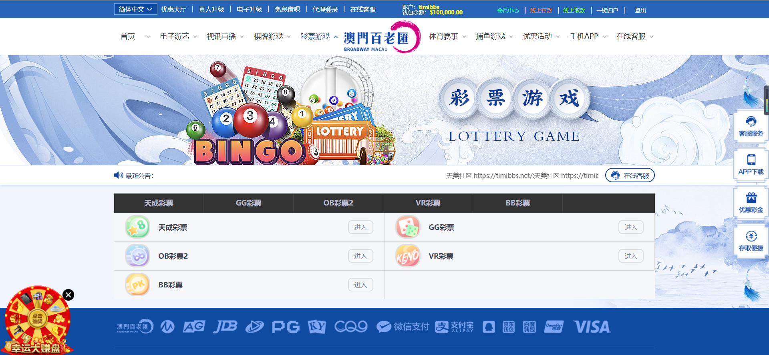The width and height of the screenshot is (769, 355).
Task: Close the lucky wheel popup
Action: [x=68, y=295]
